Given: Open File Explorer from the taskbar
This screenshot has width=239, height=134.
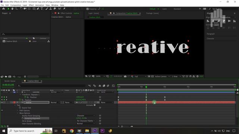Looking at the screenshot, I should [x=87, y=131].
